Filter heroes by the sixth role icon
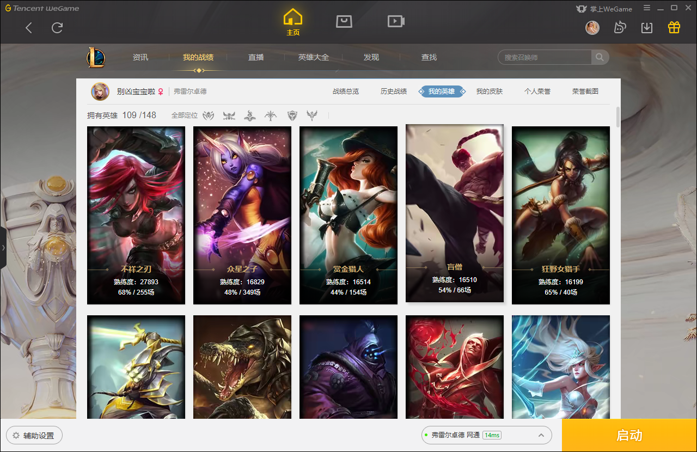This screenshot has width=697, height=452. tap(312, 115)
